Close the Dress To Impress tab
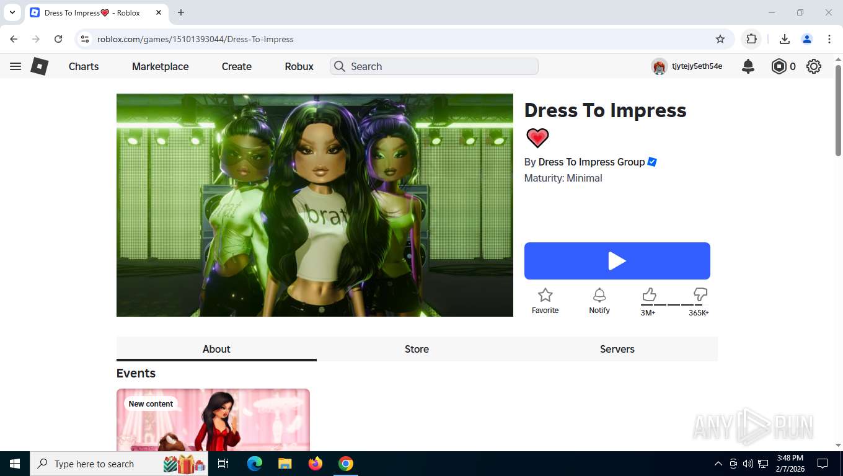The image size is (843, 476). pyautogui.click(x=159, y=12)
